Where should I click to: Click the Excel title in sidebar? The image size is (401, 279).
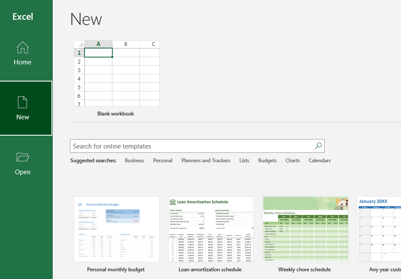click(23, 17)
